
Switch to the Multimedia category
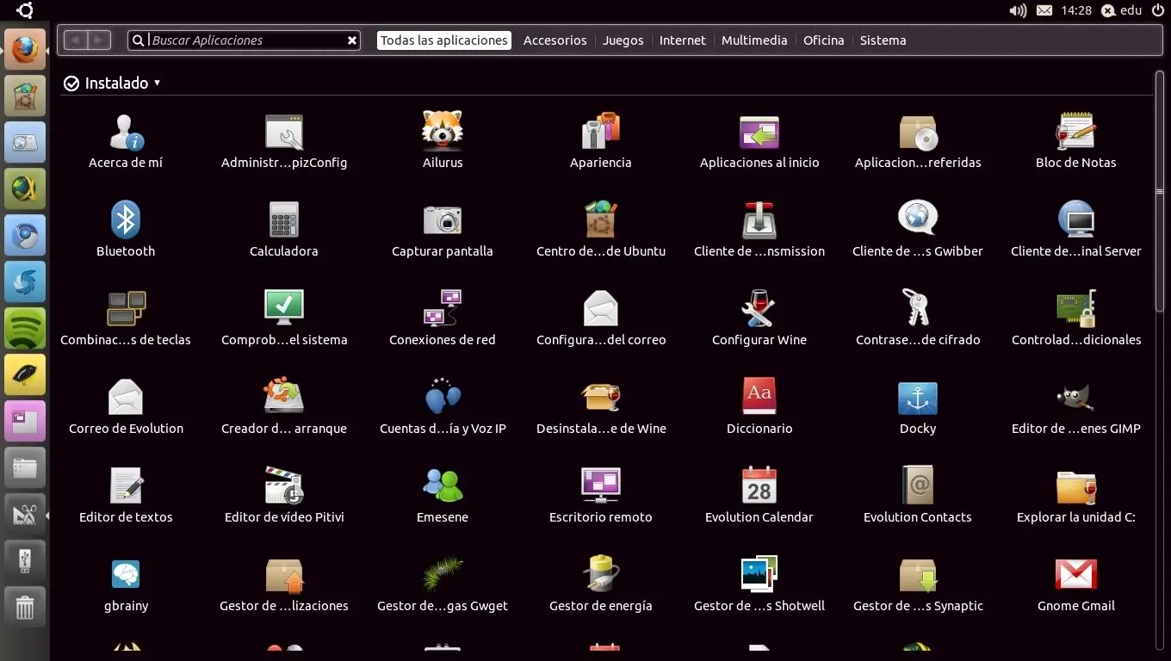coord(754,40)
